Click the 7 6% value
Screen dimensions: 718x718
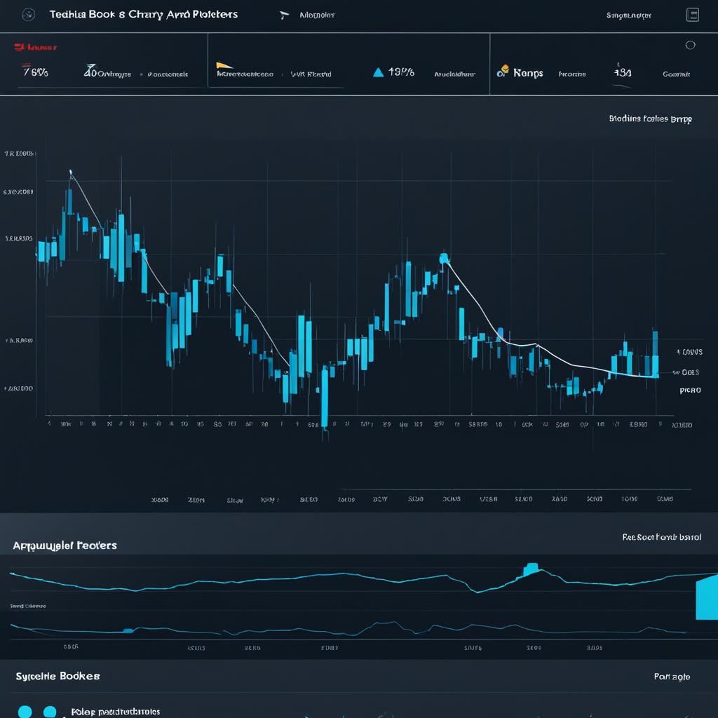pos(35,72)
